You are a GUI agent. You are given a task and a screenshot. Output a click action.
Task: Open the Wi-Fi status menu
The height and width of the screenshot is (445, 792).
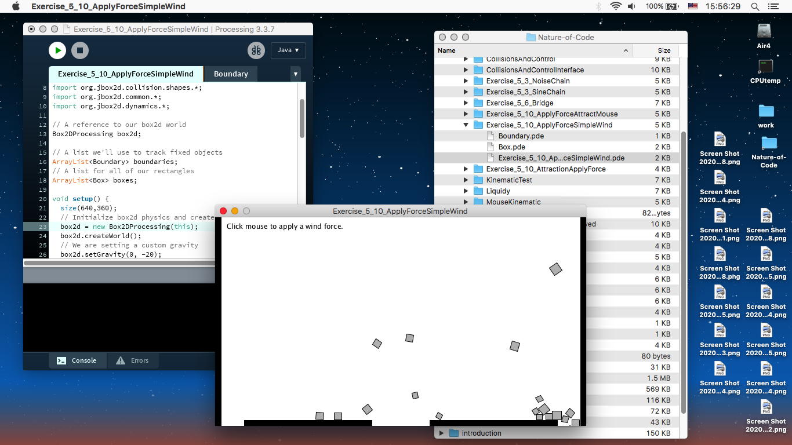(x=615, y=6)
